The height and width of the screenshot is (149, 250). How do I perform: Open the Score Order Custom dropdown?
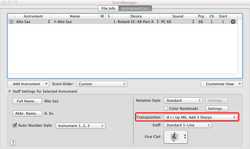coord(102,84)
